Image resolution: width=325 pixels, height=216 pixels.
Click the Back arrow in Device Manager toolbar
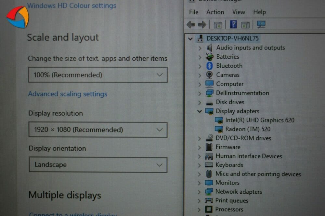click(191, 25)
